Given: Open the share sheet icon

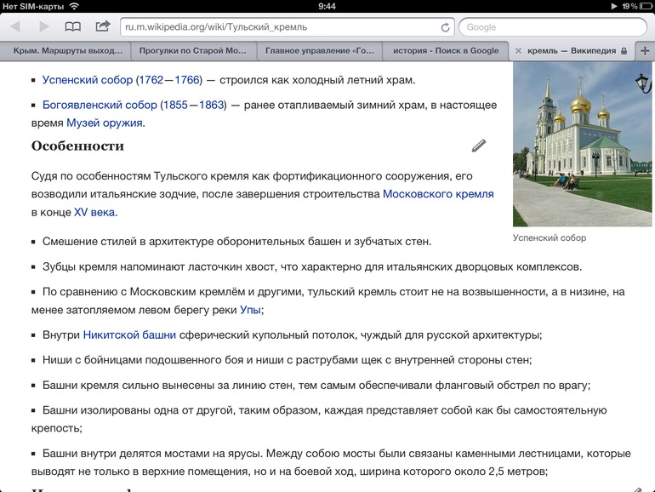Looking at the screenshot, I should pyautogui.click(x=103, y=27).
